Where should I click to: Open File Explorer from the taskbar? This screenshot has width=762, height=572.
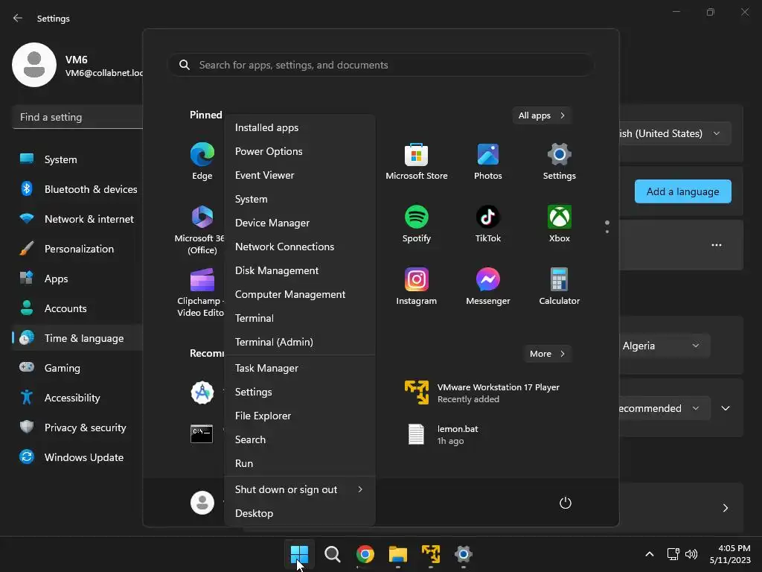coord(398,554)
